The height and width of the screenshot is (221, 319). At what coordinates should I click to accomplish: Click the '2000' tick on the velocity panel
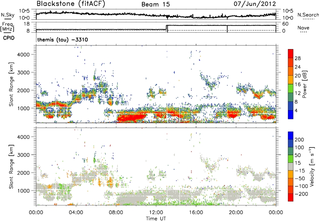coord(24,173)
